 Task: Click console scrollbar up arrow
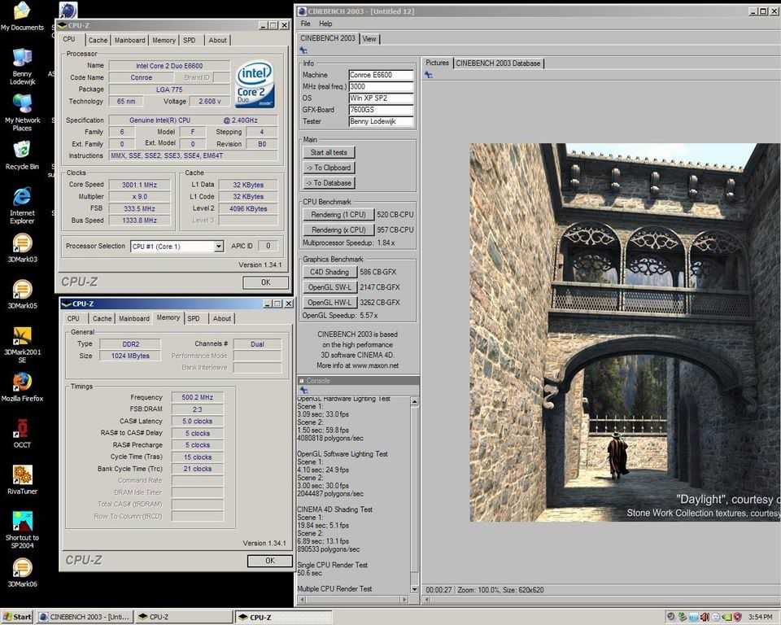coord(414,401)
